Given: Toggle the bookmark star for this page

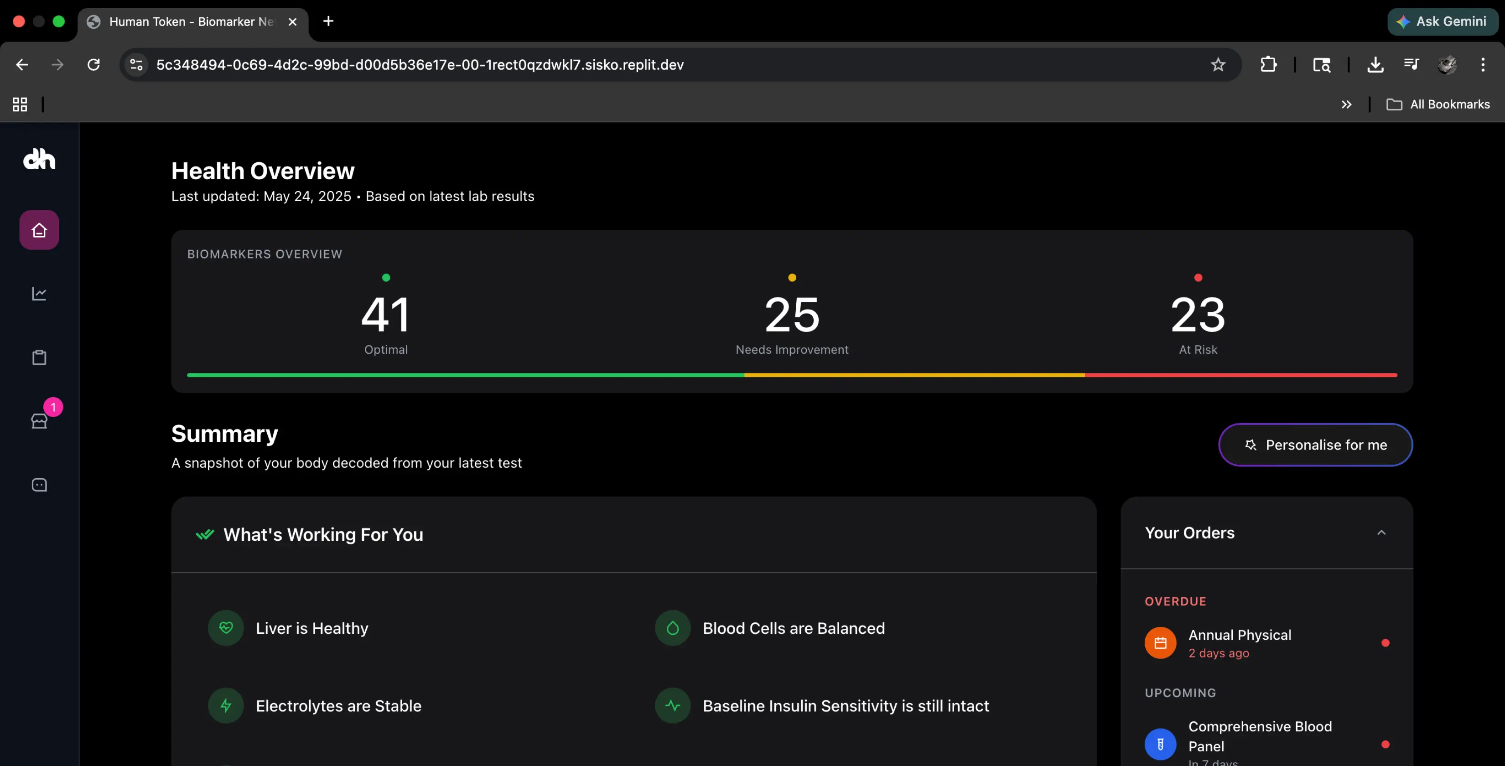Looking at the screenshot, I should coord(1218,65).
